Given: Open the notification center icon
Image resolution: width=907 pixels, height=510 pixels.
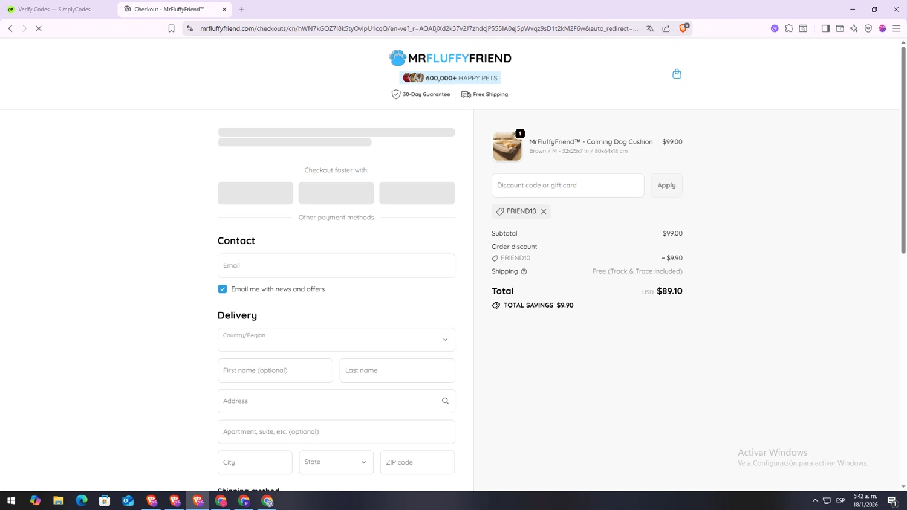Looking at the screenshot, I should point(892,500).
